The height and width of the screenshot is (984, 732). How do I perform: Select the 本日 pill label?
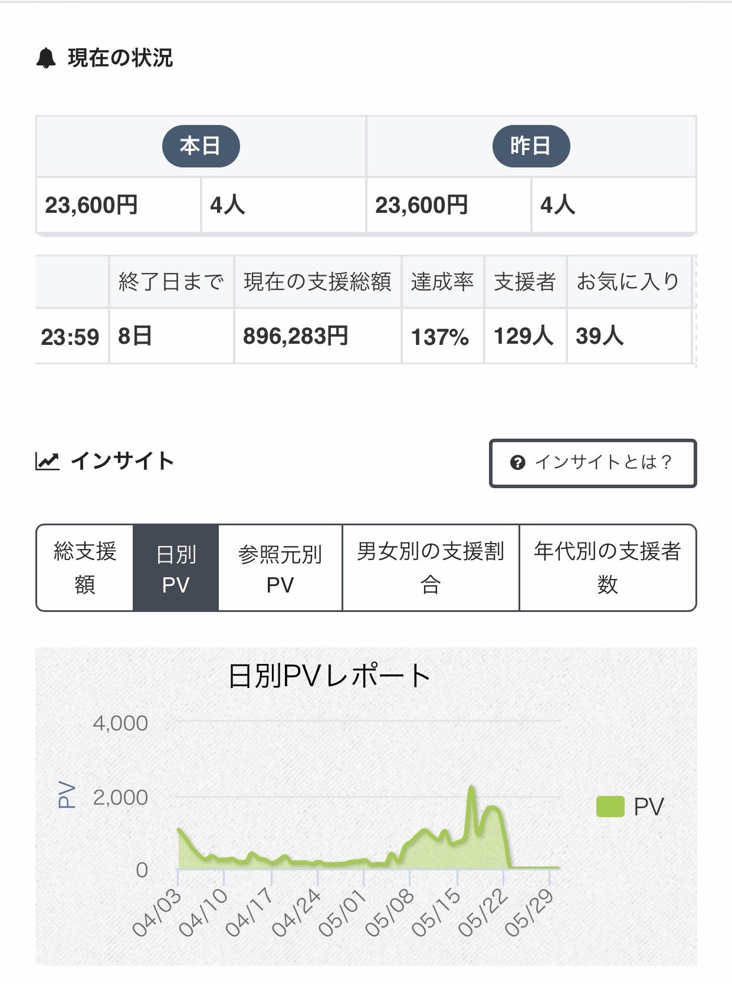201,146
